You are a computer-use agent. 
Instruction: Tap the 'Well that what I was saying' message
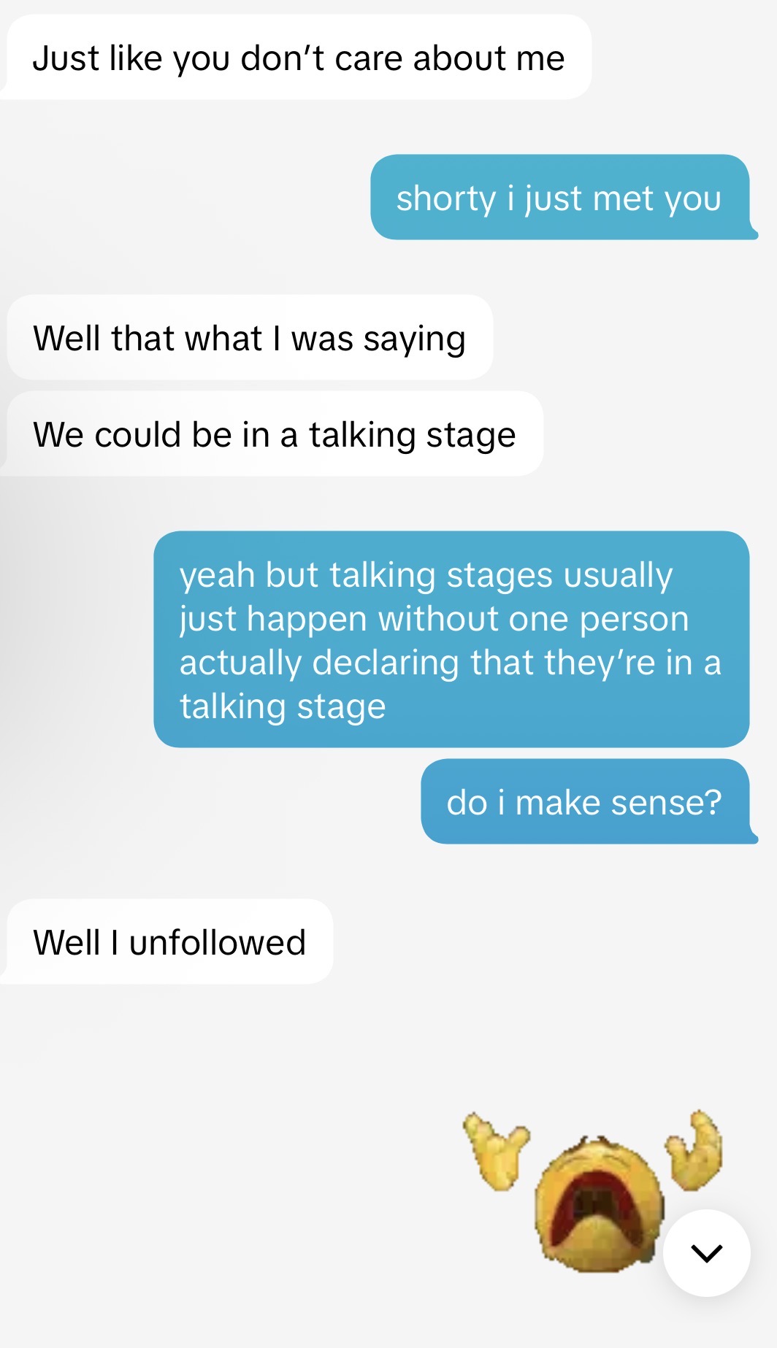coord(250,337)
